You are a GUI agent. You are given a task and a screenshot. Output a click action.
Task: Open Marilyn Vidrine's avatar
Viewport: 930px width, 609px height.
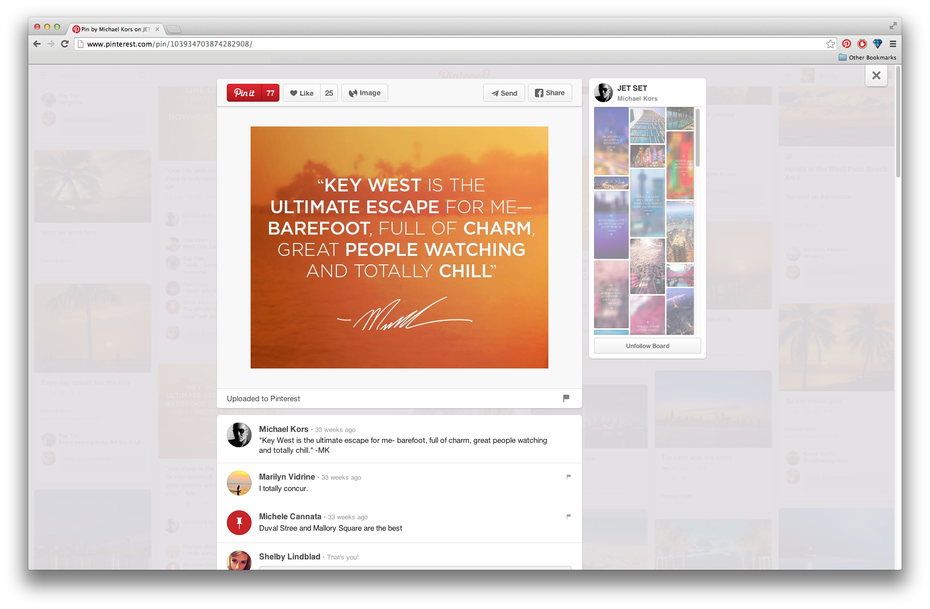tap(239, 483)
